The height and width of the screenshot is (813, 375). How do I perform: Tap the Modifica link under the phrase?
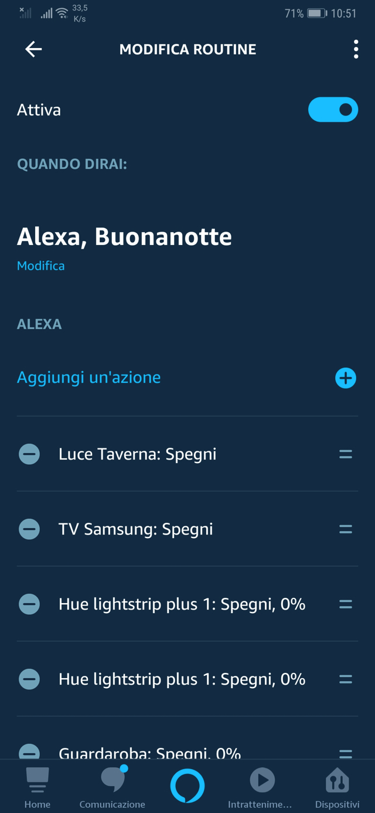pos(40,266)
